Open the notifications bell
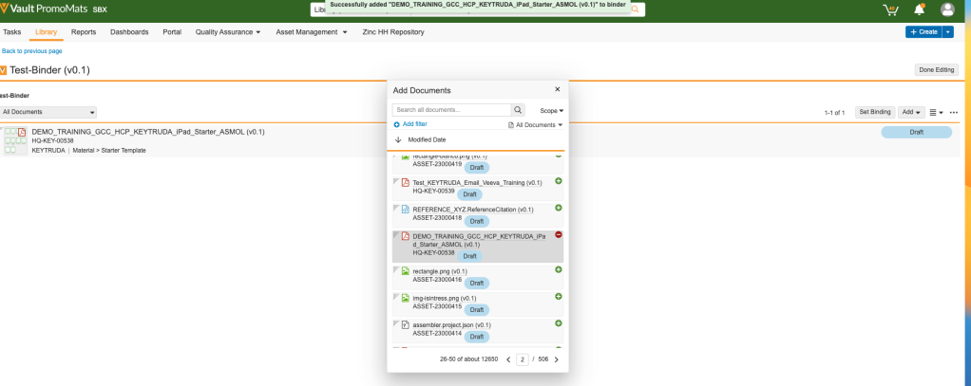The height and width of the screenshot is (386, 971). 920,9
